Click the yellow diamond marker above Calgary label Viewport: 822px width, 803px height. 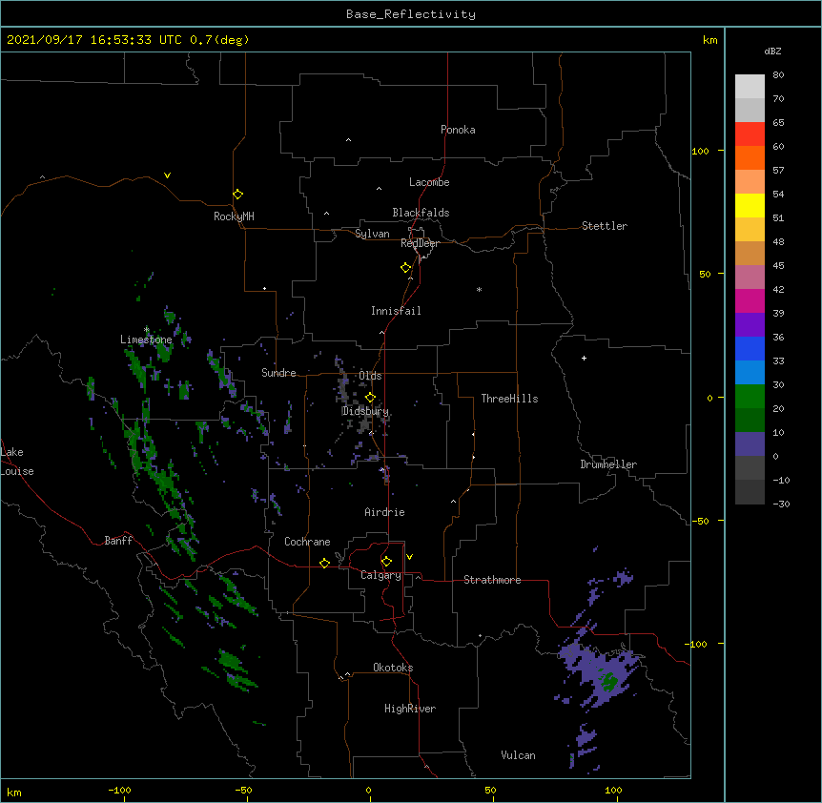click(x=386, y=562)
